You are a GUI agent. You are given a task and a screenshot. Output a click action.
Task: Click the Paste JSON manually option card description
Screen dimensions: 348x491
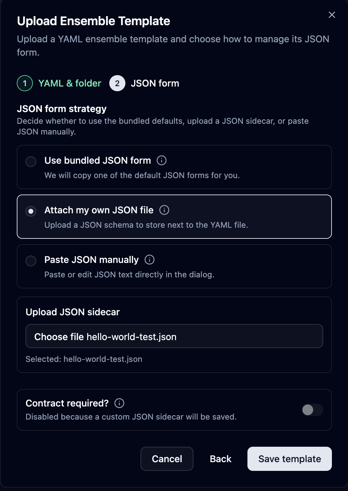click(x=129, y=275)
